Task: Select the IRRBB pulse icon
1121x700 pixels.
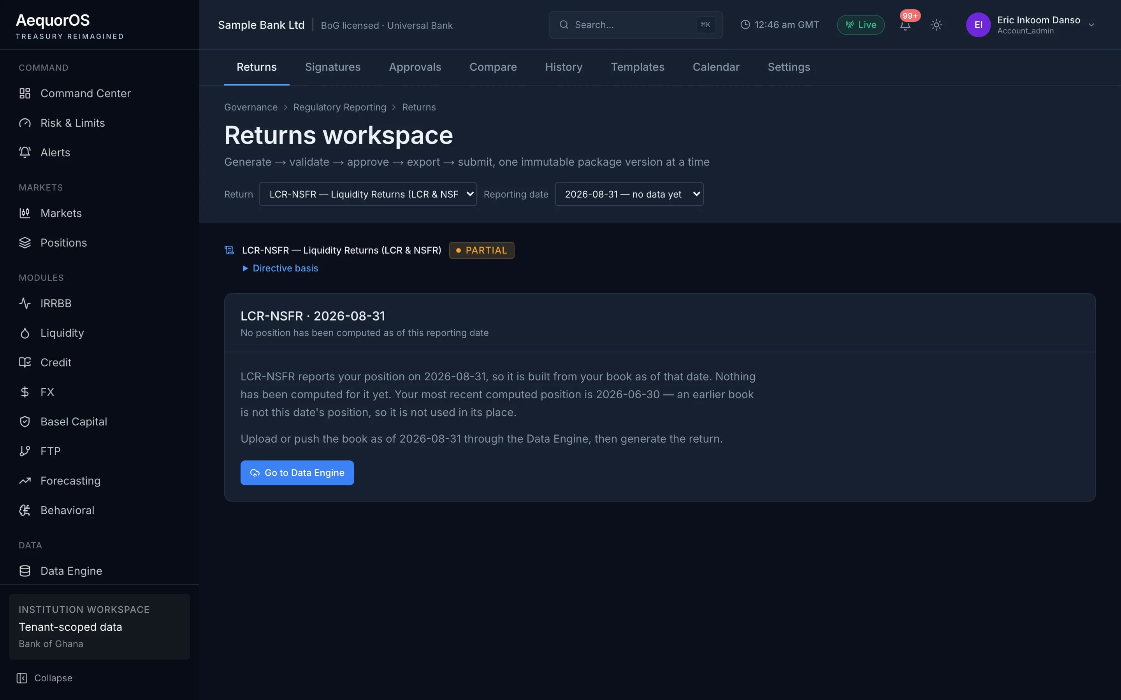Action: tap(25, 303)
